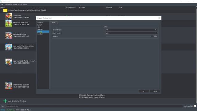Sort by the File type column header
The image size is (197, 111).
pos(109,7)
